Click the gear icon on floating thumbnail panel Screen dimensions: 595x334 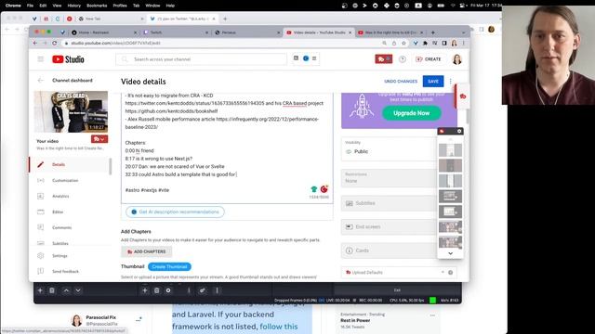pos(459,131)
